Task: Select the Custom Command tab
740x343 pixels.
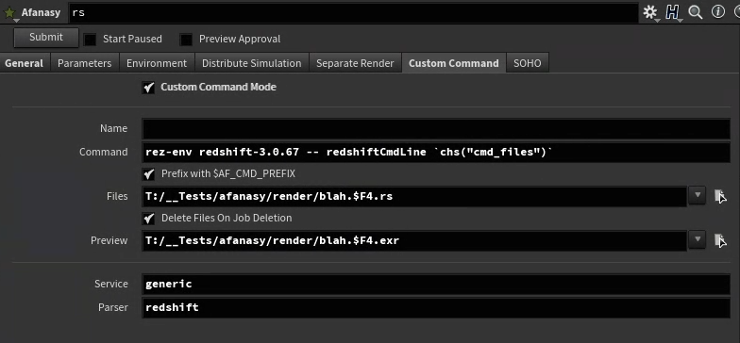Action: point(453,63)
